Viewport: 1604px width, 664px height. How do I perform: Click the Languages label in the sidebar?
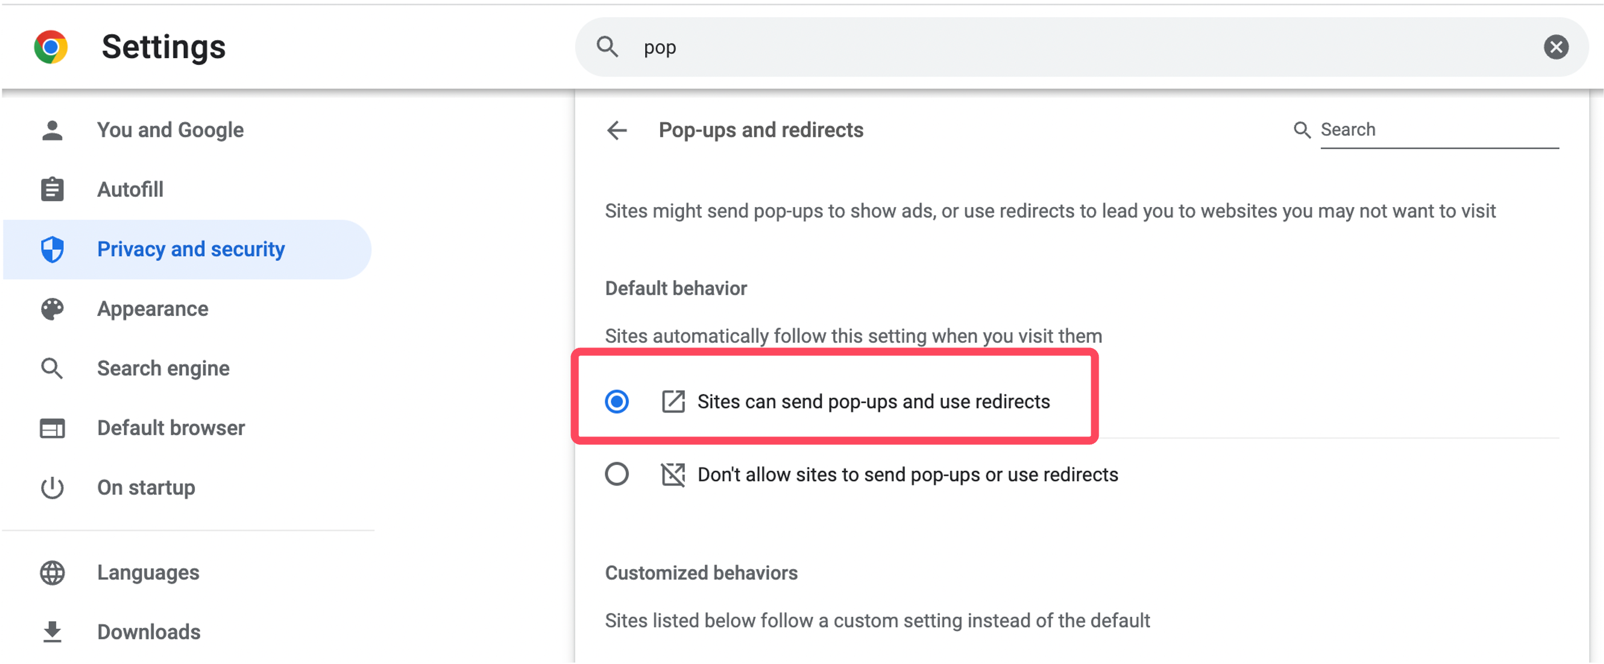[148, 573]
